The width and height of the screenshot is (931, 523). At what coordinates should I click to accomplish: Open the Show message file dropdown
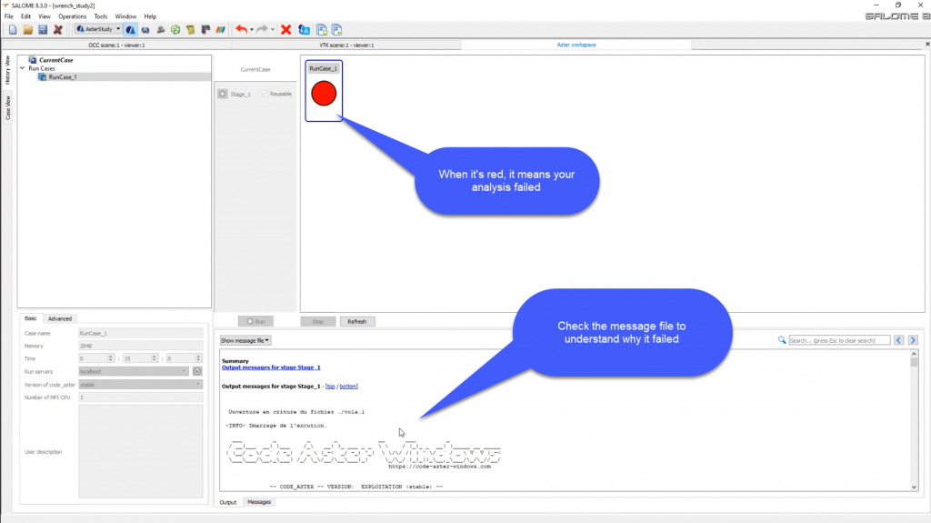click(245, 340)
